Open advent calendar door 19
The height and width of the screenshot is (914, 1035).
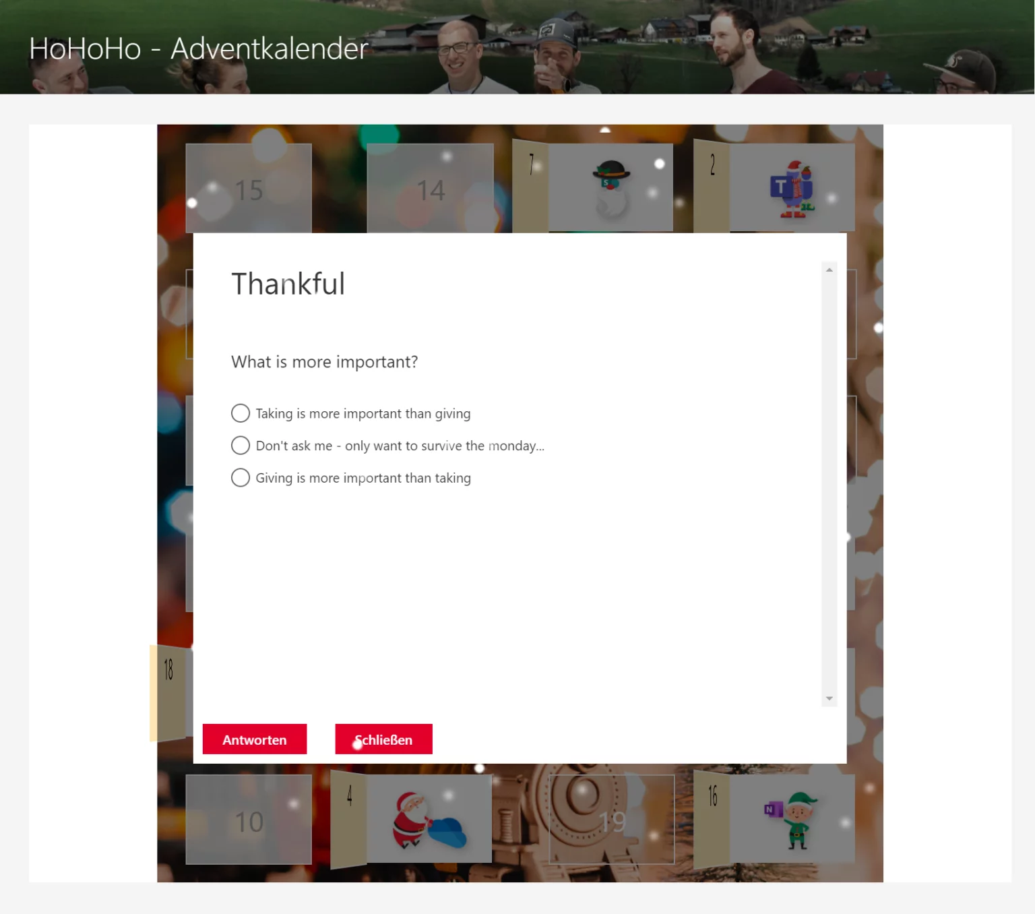coord(612,820)
